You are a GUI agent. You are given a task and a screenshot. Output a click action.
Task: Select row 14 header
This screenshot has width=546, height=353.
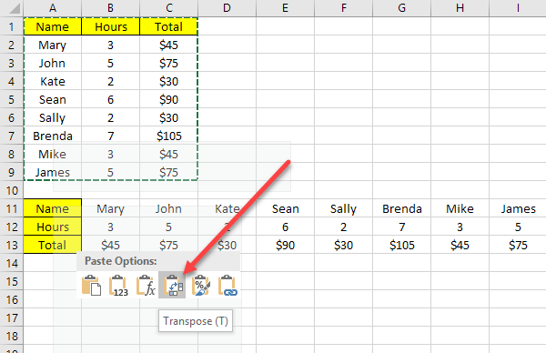click(12, 263)
